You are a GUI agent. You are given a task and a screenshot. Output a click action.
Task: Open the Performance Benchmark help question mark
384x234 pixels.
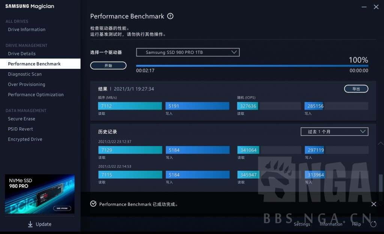[171, 16]
